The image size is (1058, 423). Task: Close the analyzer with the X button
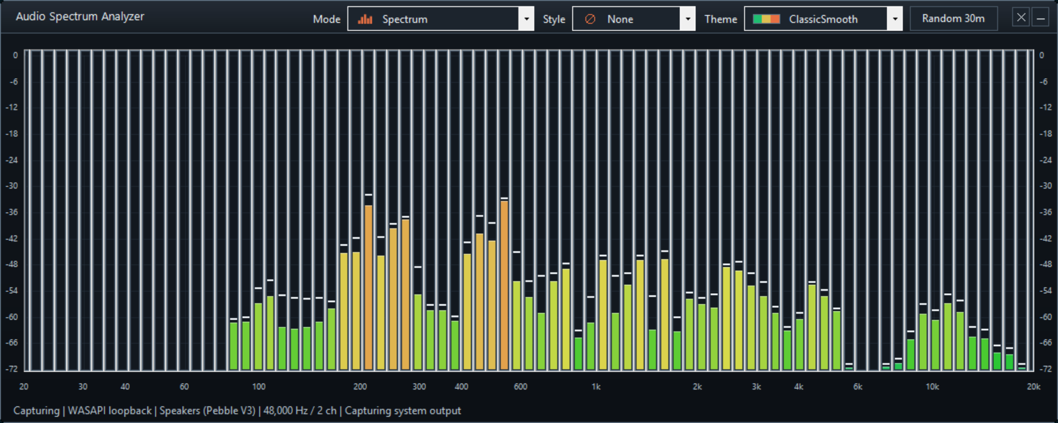(x=1021, y=18)
